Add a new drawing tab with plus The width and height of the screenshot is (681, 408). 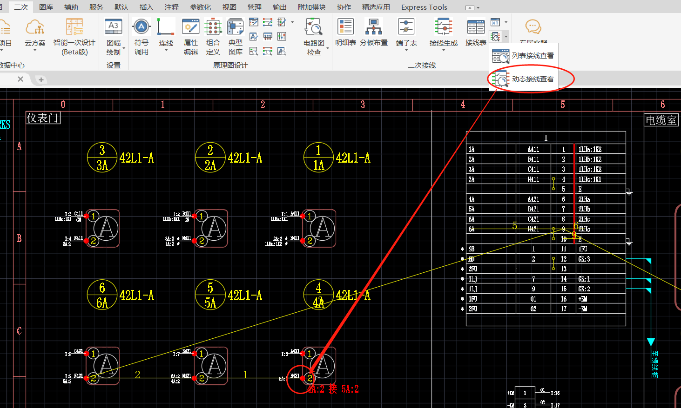41,80
